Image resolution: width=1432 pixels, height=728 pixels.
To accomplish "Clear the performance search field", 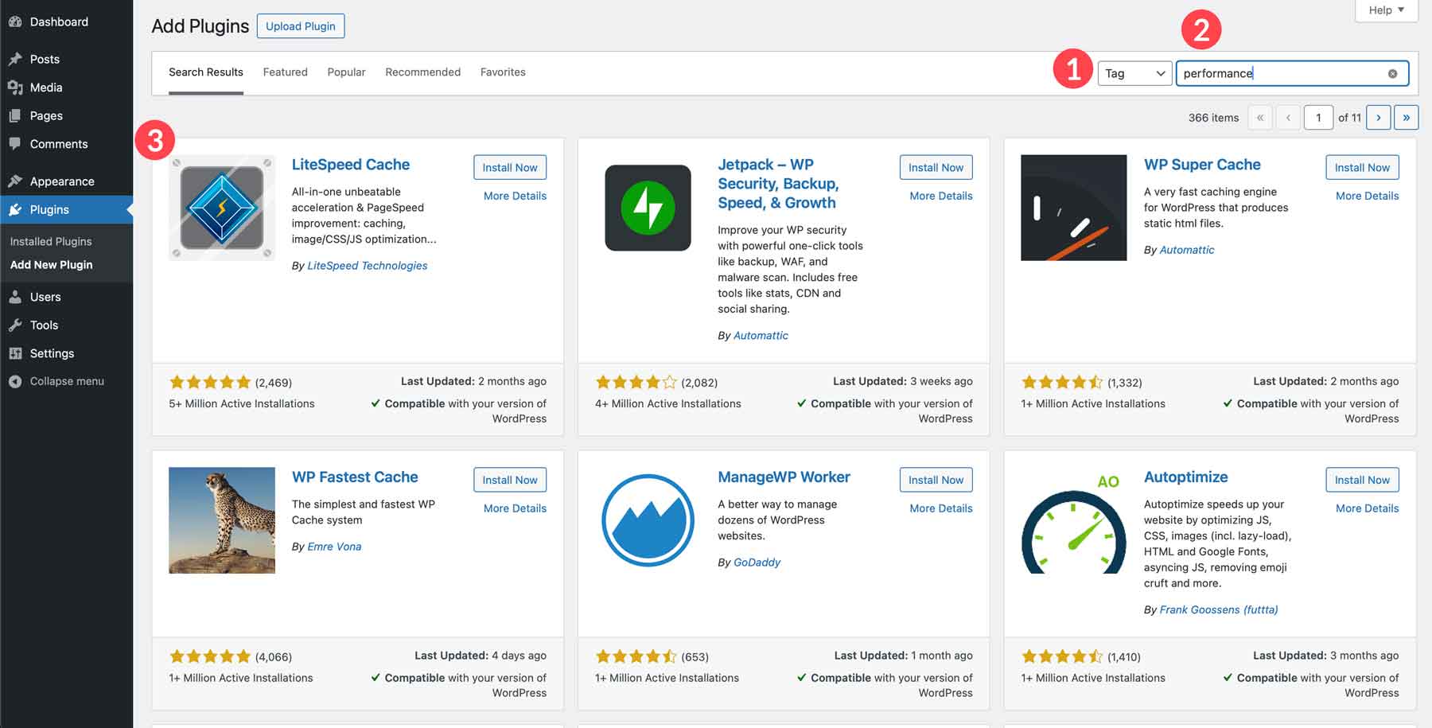I will 1392,73.
